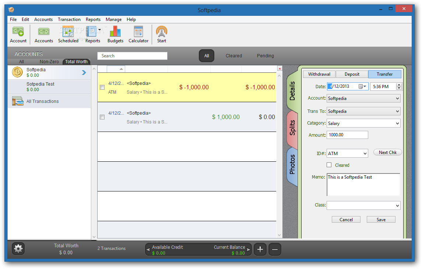Open the Budgets bar chart icon
Image resolution: width=422 pixels, height=269 pixels.
pyautogui.click(x=115, y=31)
